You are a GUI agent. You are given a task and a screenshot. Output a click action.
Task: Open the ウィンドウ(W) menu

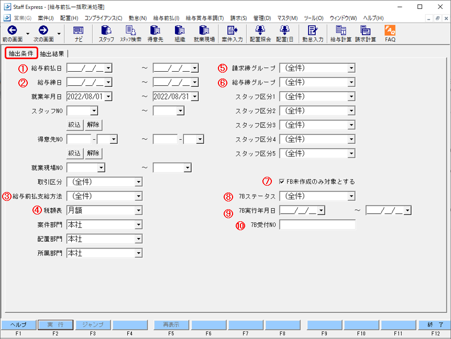tap(343, 18)
